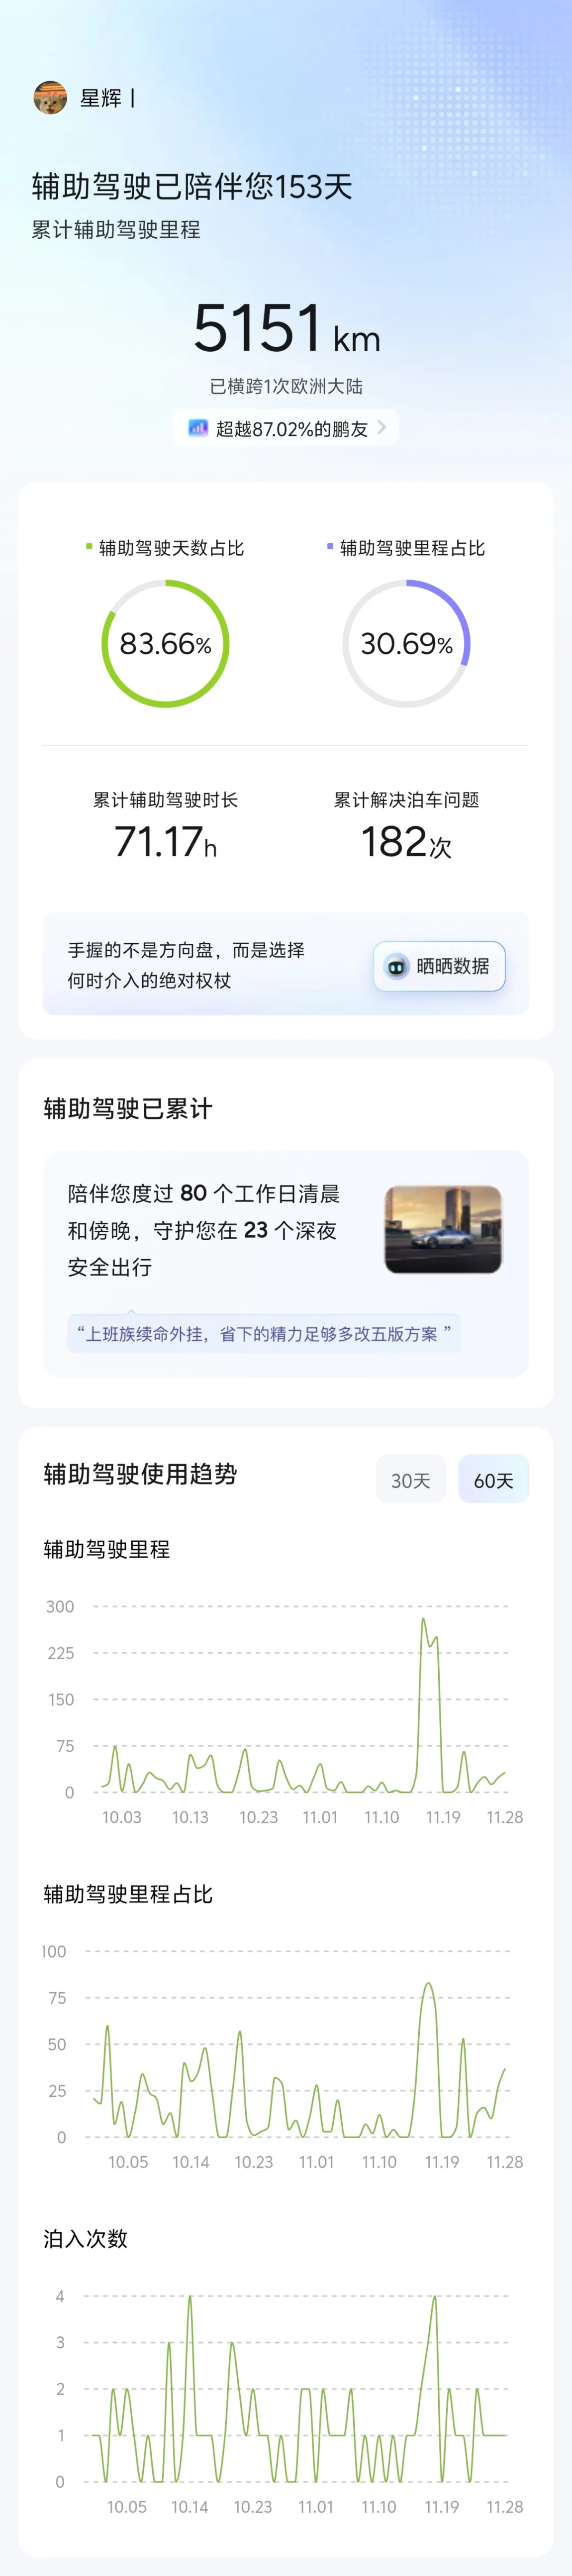Image resolution: width=572 pixels, height=2576 pixels.
Task: Switch trend view to 30天
Action: (x=410, y=1480)
